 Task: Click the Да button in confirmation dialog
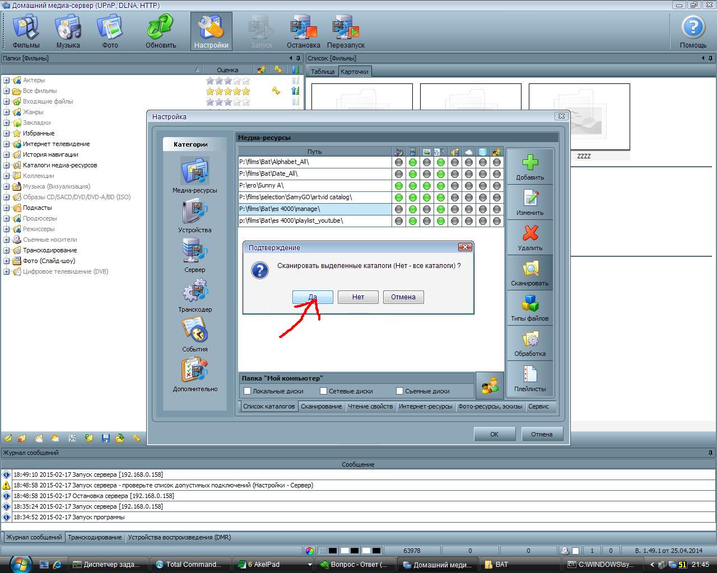313,297
